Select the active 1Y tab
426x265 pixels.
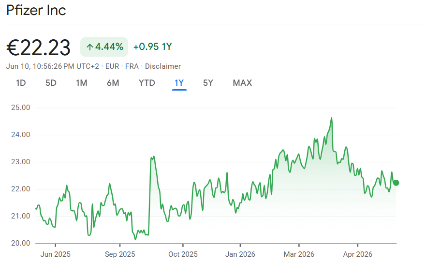pos(179,83)
